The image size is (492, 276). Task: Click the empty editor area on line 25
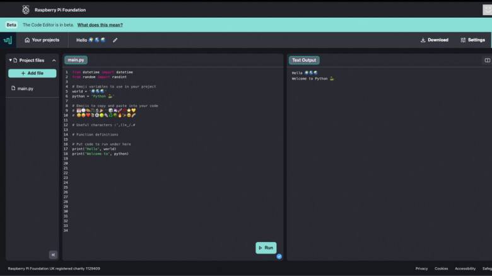[x=176, y=187]
